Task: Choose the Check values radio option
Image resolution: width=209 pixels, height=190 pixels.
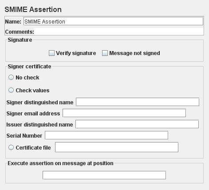Action: 11,90
